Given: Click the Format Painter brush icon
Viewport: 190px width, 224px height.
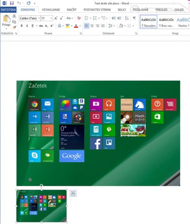Looking at the screenshot, I should click(x=14, y=27).
